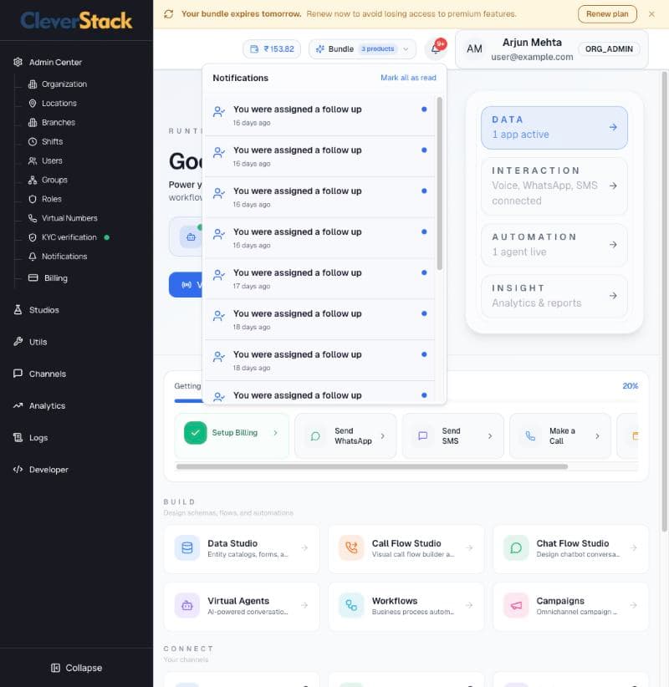The width and height of the screenshot is (669, 687).
Task: Click the Roles shield icon
Action: (33, 199)
